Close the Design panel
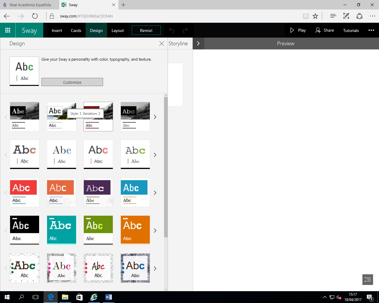 coord(162,43)
